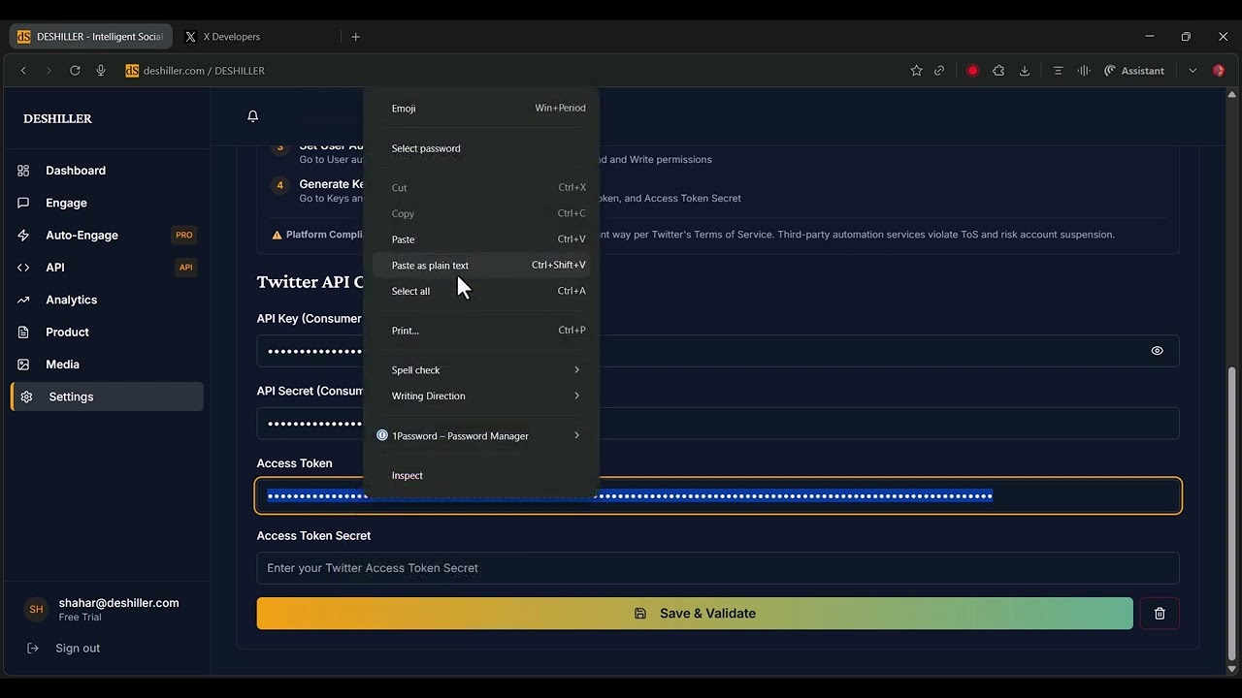Click the Product document icon
The image size is (1242, 698).
(x=23, y=333)
